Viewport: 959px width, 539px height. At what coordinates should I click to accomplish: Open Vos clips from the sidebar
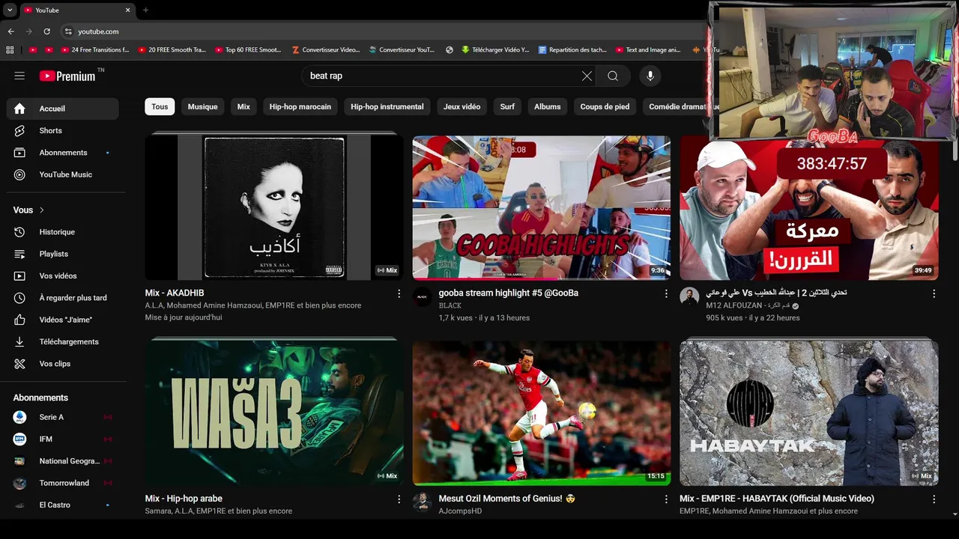(63, 364)
